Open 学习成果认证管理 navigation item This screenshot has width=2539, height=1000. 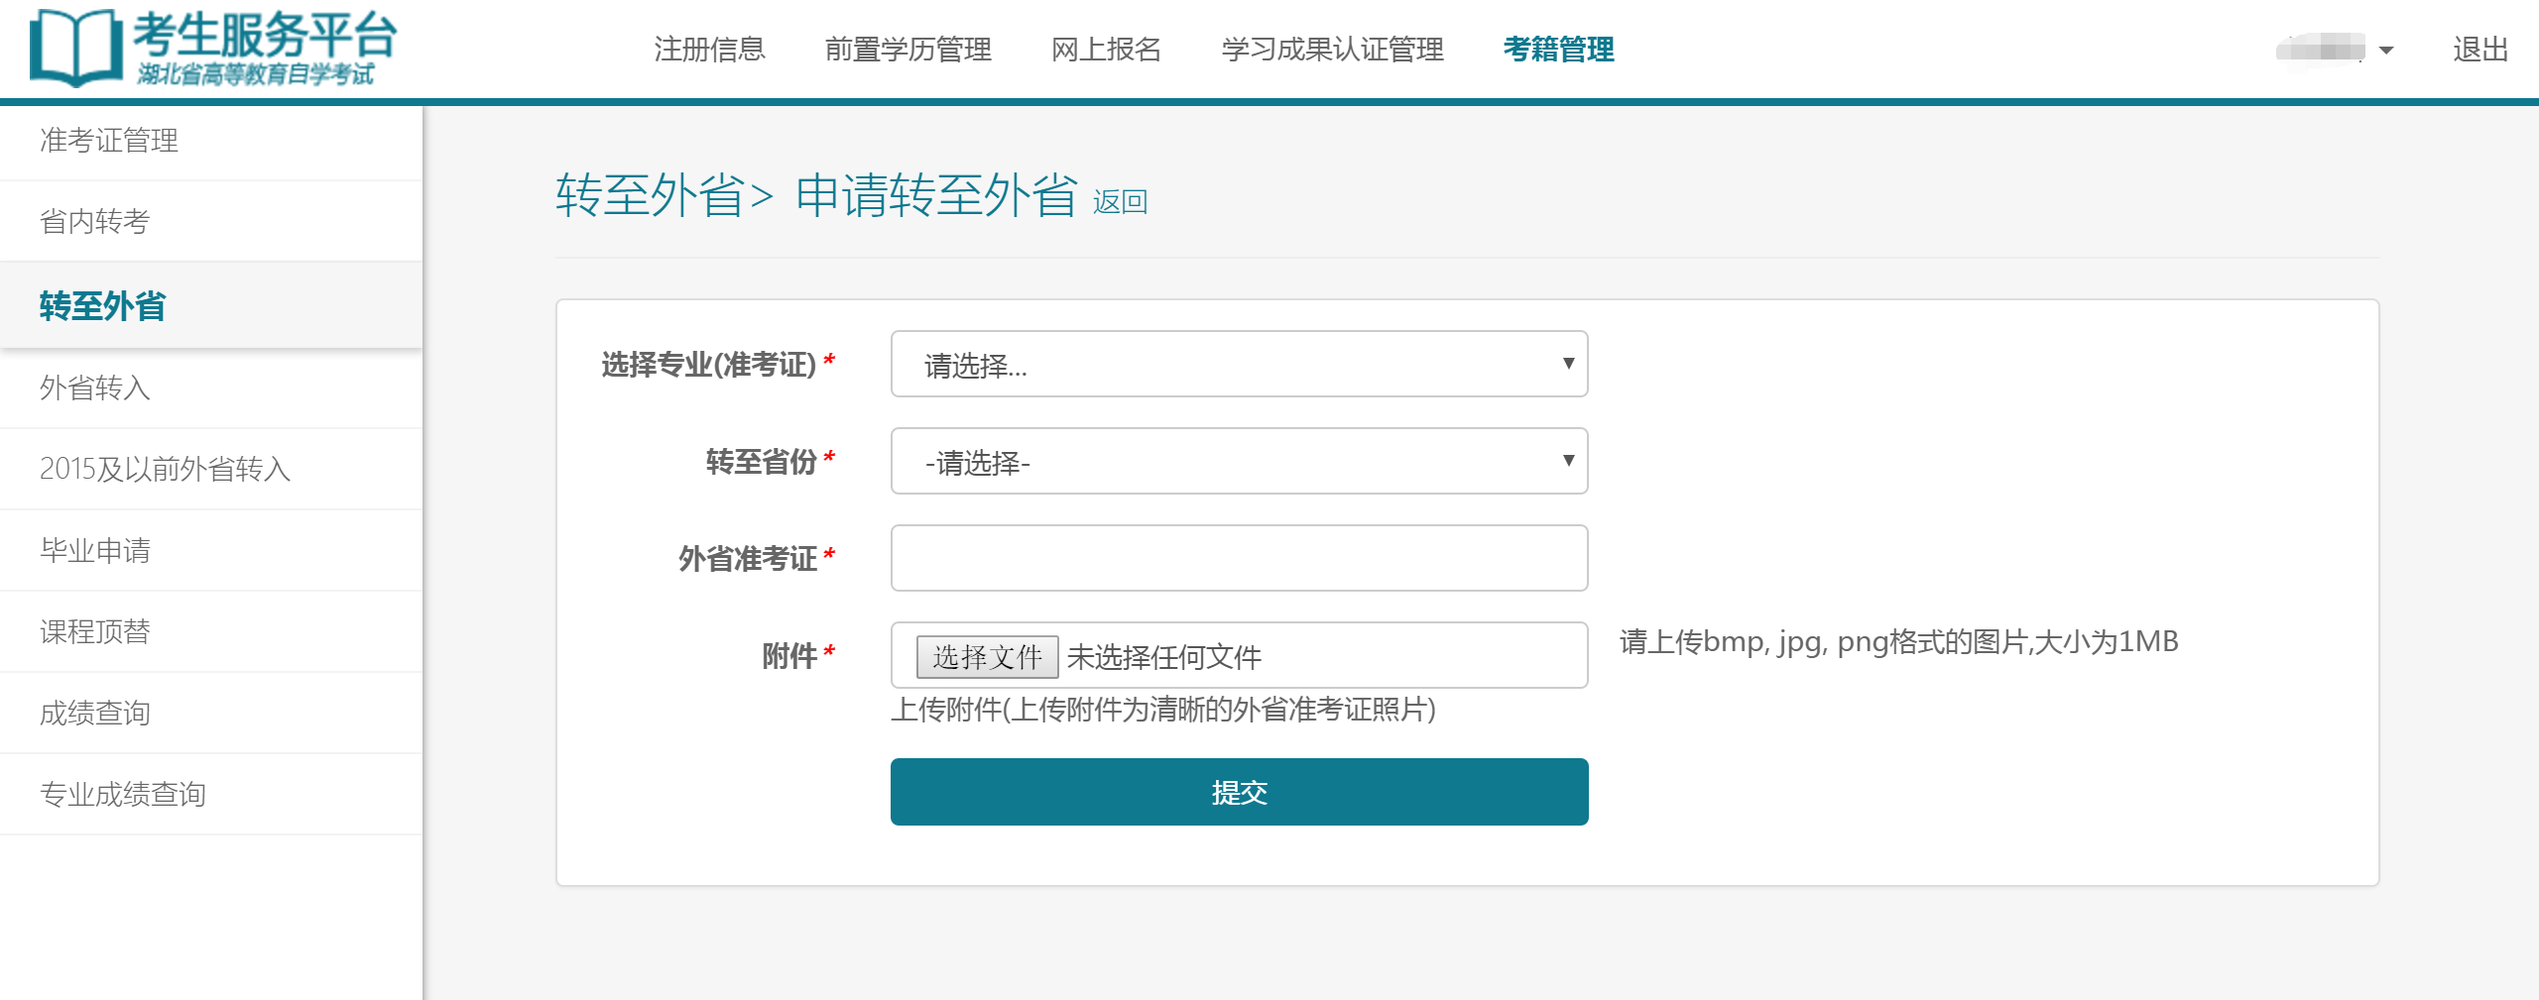1332,50
